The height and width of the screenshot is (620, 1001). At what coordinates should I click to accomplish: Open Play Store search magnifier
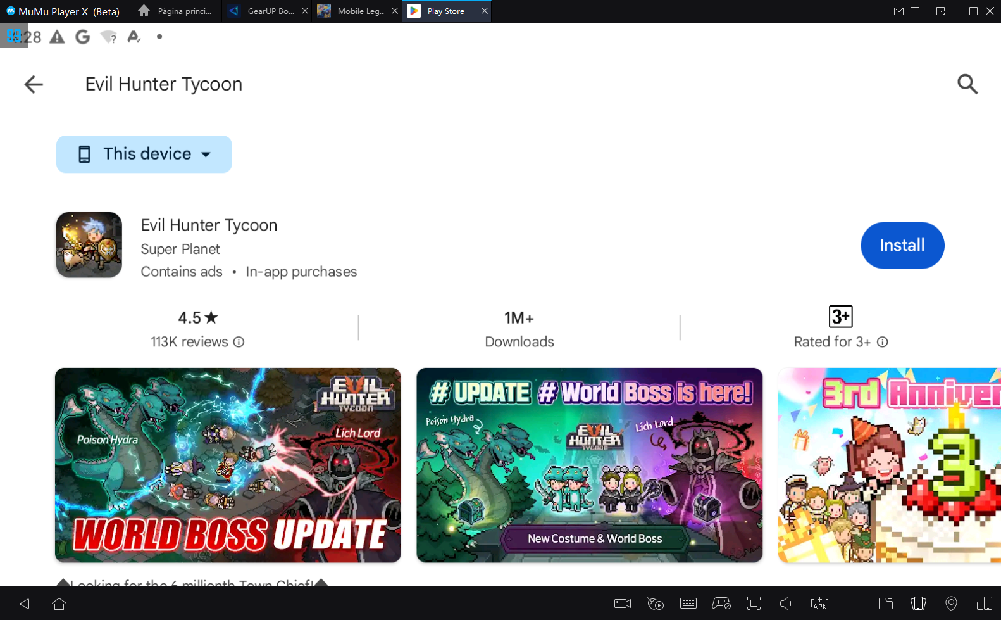[967, 84]
